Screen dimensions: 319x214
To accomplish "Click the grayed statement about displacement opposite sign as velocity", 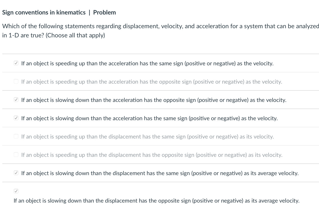I will click(x=152, y=155).
